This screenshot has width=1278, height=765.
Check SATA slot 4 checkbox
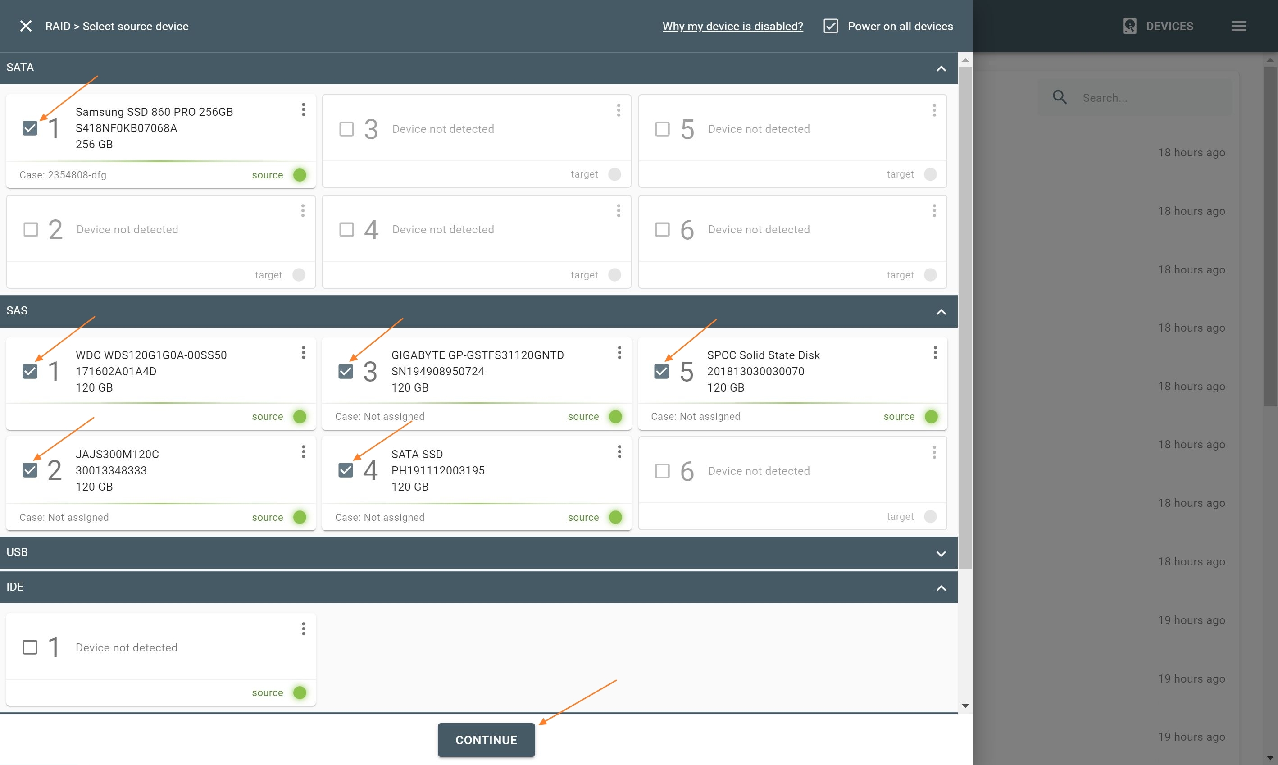point(346,229)
